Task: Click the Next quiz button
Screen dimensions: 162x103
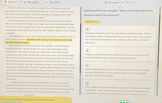Action: (11, 2)
